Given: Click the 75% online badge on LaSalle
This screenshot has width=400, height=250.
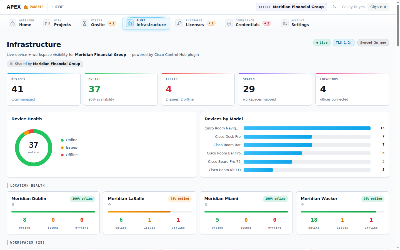Looking at the screenshot, I should click(180, 199).
